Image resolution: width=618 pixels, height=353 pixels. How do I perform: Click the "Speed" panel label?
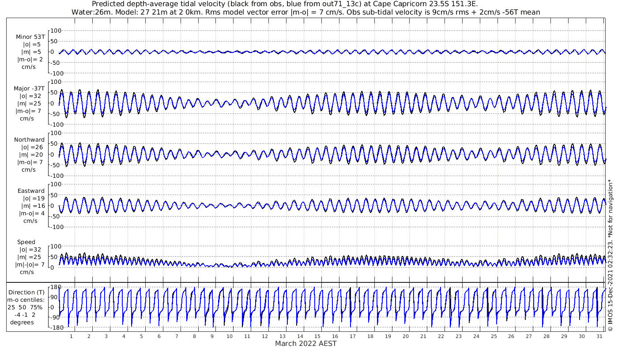(26, 242)
